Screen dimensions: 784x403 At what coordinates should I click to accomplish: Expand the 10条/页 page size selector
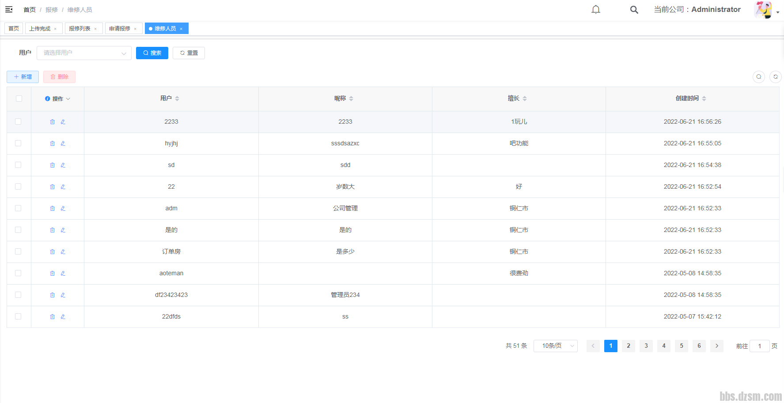[x=555, y=346]
